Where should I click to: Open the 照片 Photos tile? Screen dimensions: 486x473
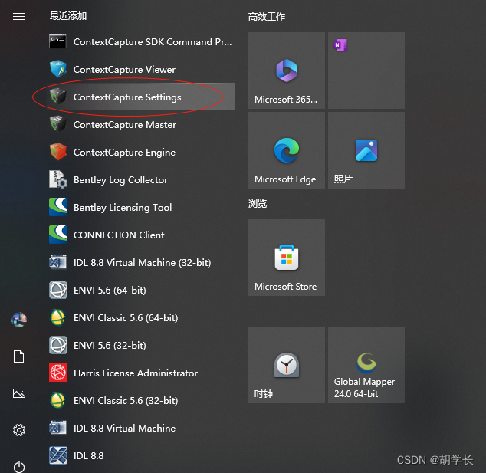coord(366,150)
